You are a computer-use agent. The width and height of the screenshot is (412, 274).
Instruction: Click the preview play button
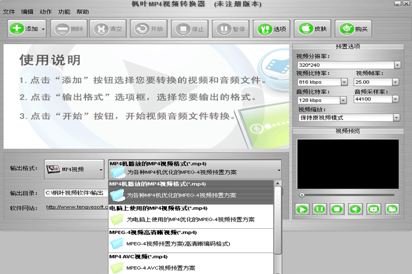coord(302,209)
